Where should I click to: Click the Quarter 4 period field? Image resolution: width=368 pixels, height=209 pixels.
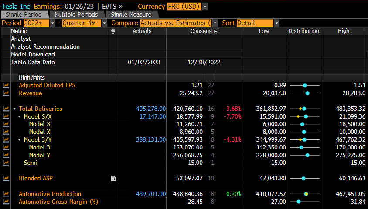click(82, 23)
